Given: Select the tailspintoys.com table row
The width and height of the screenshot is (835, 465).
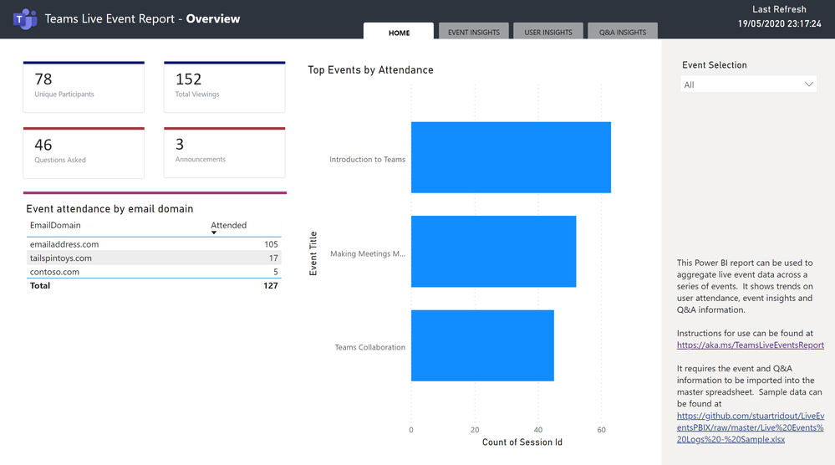Looking at the screenshot, I should pyautogui.click(x=154, y=258).
